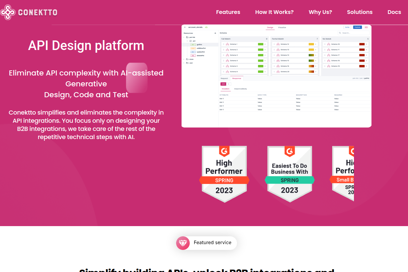This screenshot has width=408, height=272.
Task: Open the responseBody sub-tab
Action: (x=240, y=89)
